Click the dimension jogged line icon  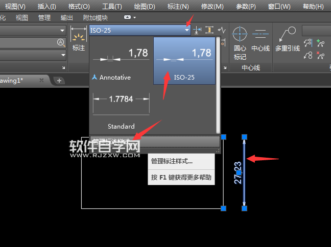pyautogui.click(x=222, y=30)
